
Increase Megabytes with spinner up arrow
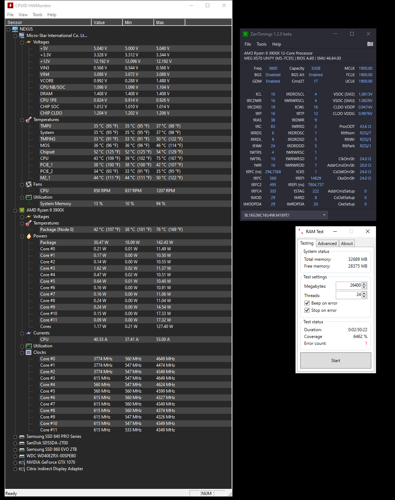(x=364, y=284)
